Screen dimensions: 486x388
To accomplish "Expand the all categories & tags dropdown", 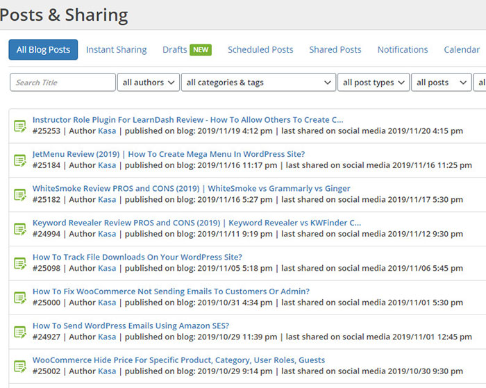I will pos(258,83).
